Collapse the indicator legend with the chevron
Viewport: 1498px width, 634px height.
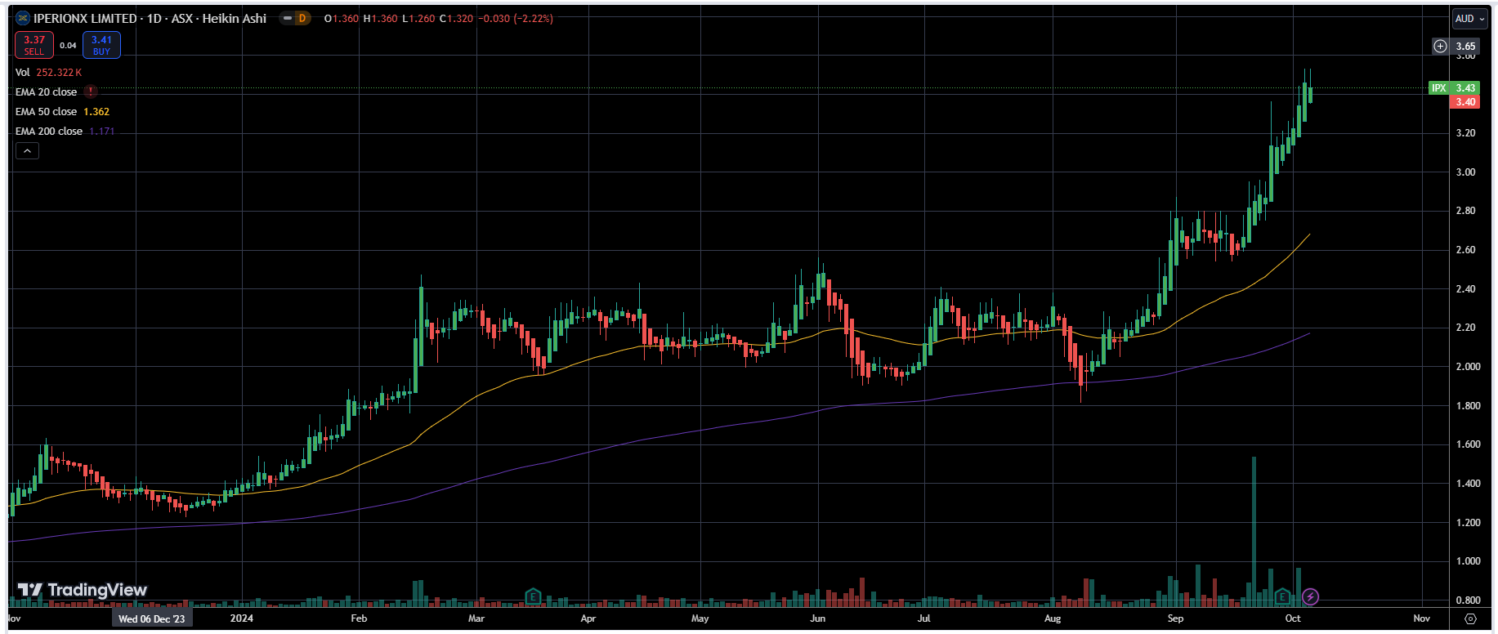tap(27, 151)
